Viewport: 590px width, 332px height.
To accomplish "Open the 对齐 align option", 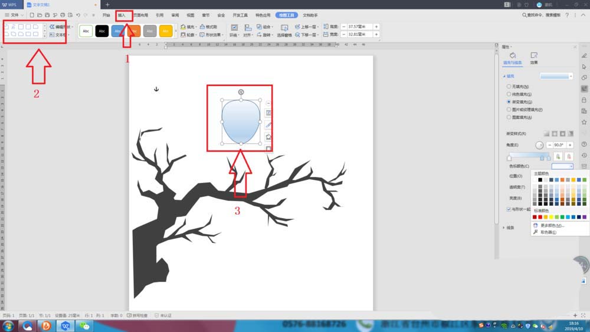I will click(248, 31).
